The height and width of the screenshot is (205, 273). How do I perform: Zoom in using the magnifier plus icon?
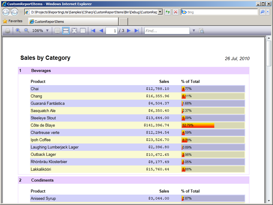pos(18,31)
